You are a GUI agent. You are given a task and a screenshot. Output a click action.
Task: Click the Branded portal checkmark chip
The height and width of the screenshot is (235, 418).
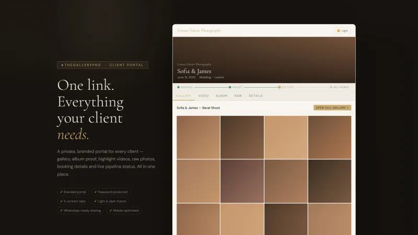tap(73, 192)
